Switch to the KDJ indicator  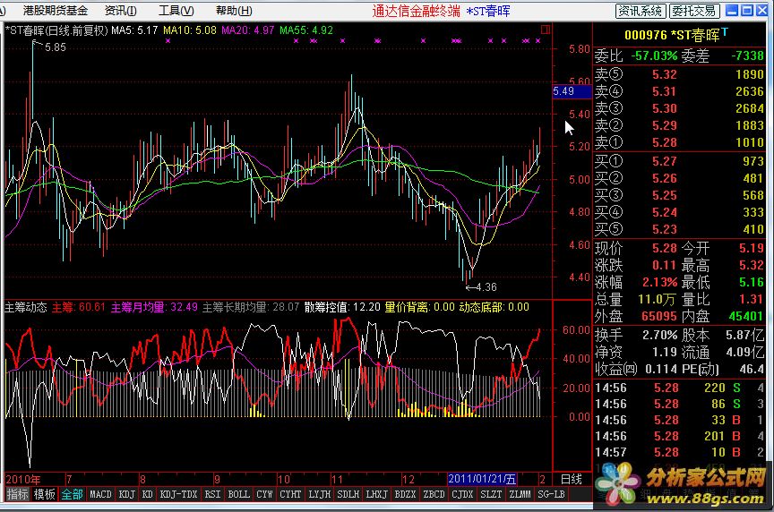coord(127,494)
